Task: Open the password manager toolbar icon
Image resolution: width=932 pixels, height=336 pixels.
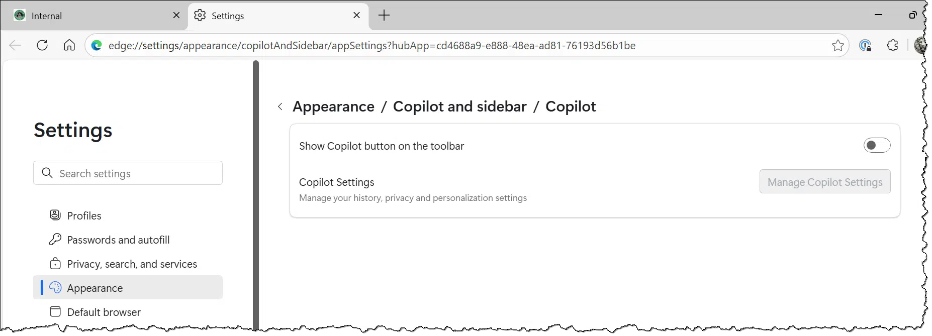Action: click(865, 46)
